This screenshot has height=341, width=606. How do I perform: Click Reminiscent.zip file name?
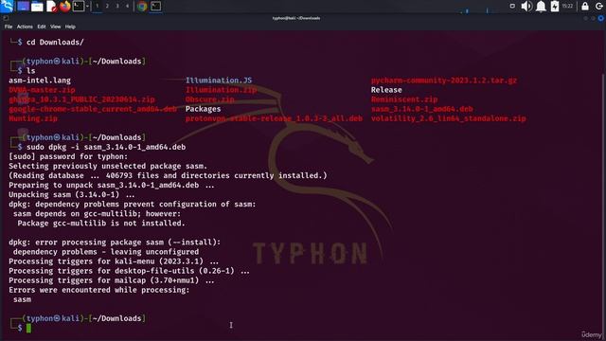click(404, 99)
